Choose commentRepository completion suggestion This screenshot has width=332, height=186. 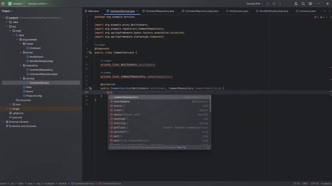159,97
